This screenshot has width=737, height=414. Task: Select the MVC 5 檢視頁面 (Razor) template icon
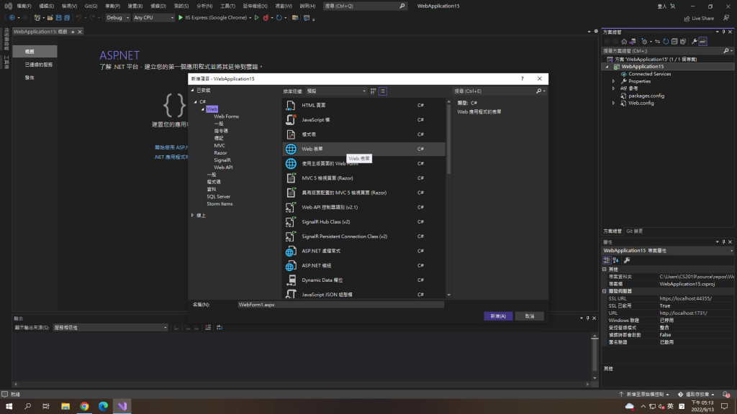[291, 178]
